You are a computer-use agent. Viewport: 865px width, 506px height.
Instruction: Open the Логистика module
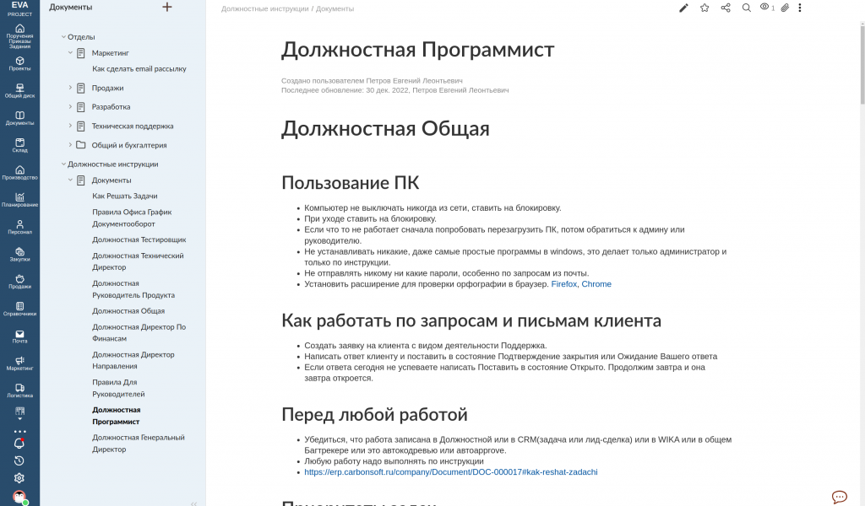click(20, 391)
